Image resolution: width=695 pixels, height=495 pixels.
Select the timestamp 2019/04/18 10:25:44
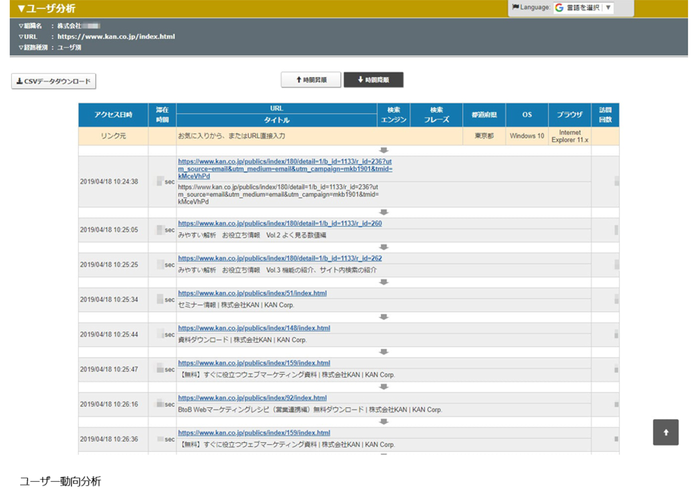pos(109,335)
